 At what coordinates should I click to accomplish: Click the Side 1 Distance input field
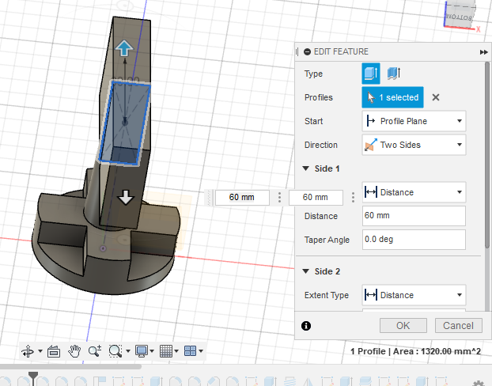414,216
